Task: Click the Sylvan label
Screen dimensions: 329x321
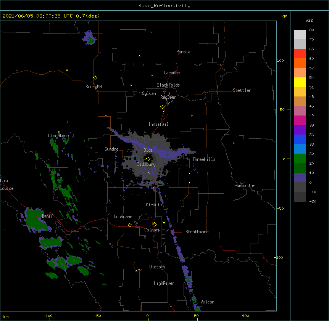Action: (149, 93)
